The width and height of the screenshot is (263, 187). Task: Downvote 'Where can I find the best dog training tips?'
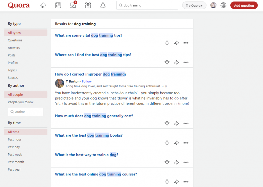tap(167, 62)
